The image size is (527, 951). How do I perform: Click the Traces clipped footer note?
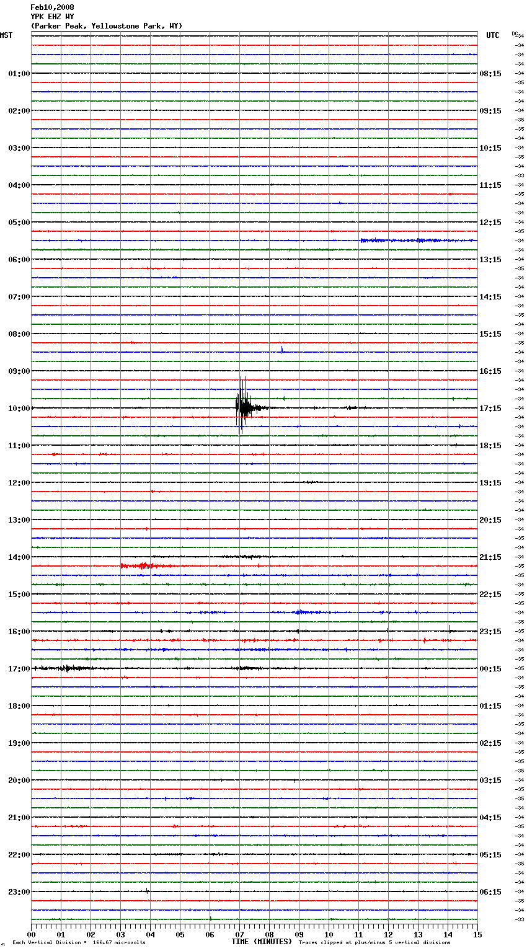tap(374, 942)
